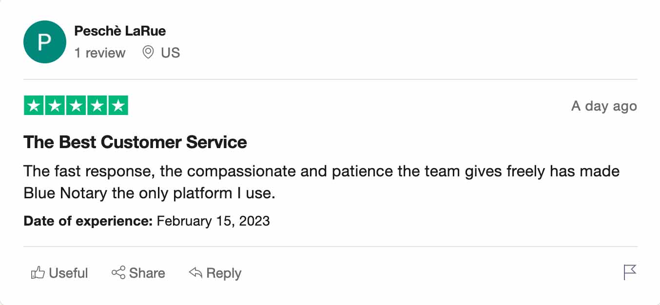Open "The Best Customer Service" review title

click(x=135, y=142)
